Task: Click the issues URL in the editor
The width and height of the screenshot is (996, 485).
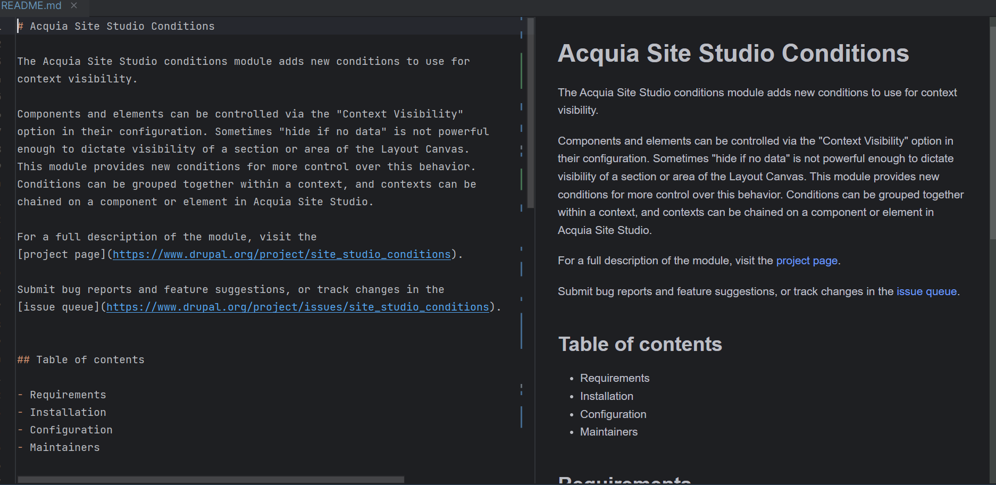Action: 297,307
